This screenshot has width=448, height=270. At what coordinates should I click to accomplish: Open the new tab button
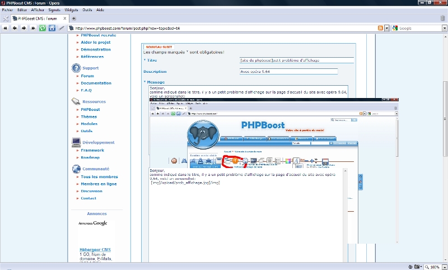(74, 18)
